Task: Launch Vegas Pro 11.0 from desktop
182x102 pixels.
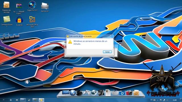Action: point(32,6)
